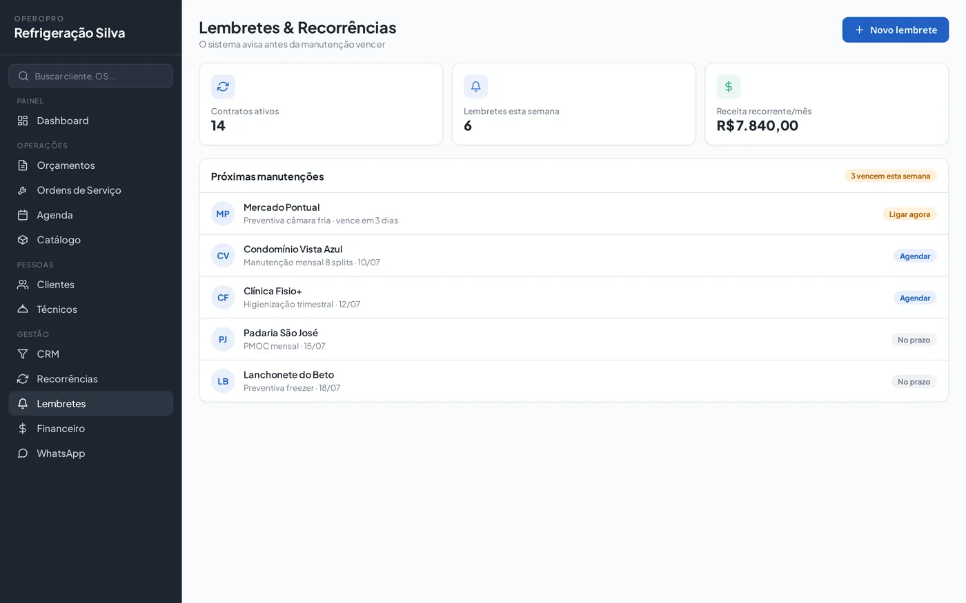Click Agendar for Clínica Fisio+

(915, 298)
